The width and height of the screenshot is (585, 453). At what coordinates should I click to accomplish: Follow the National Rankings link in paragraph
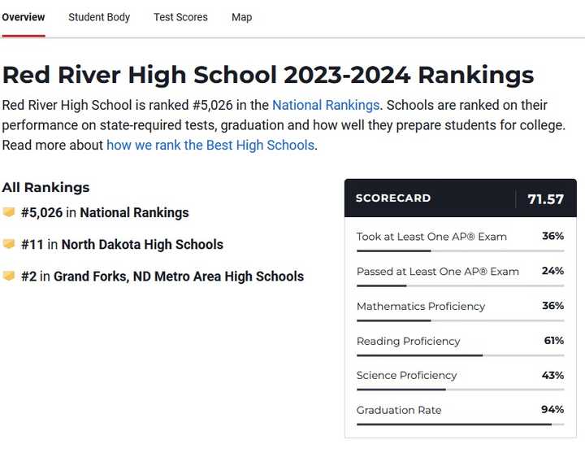326,105
